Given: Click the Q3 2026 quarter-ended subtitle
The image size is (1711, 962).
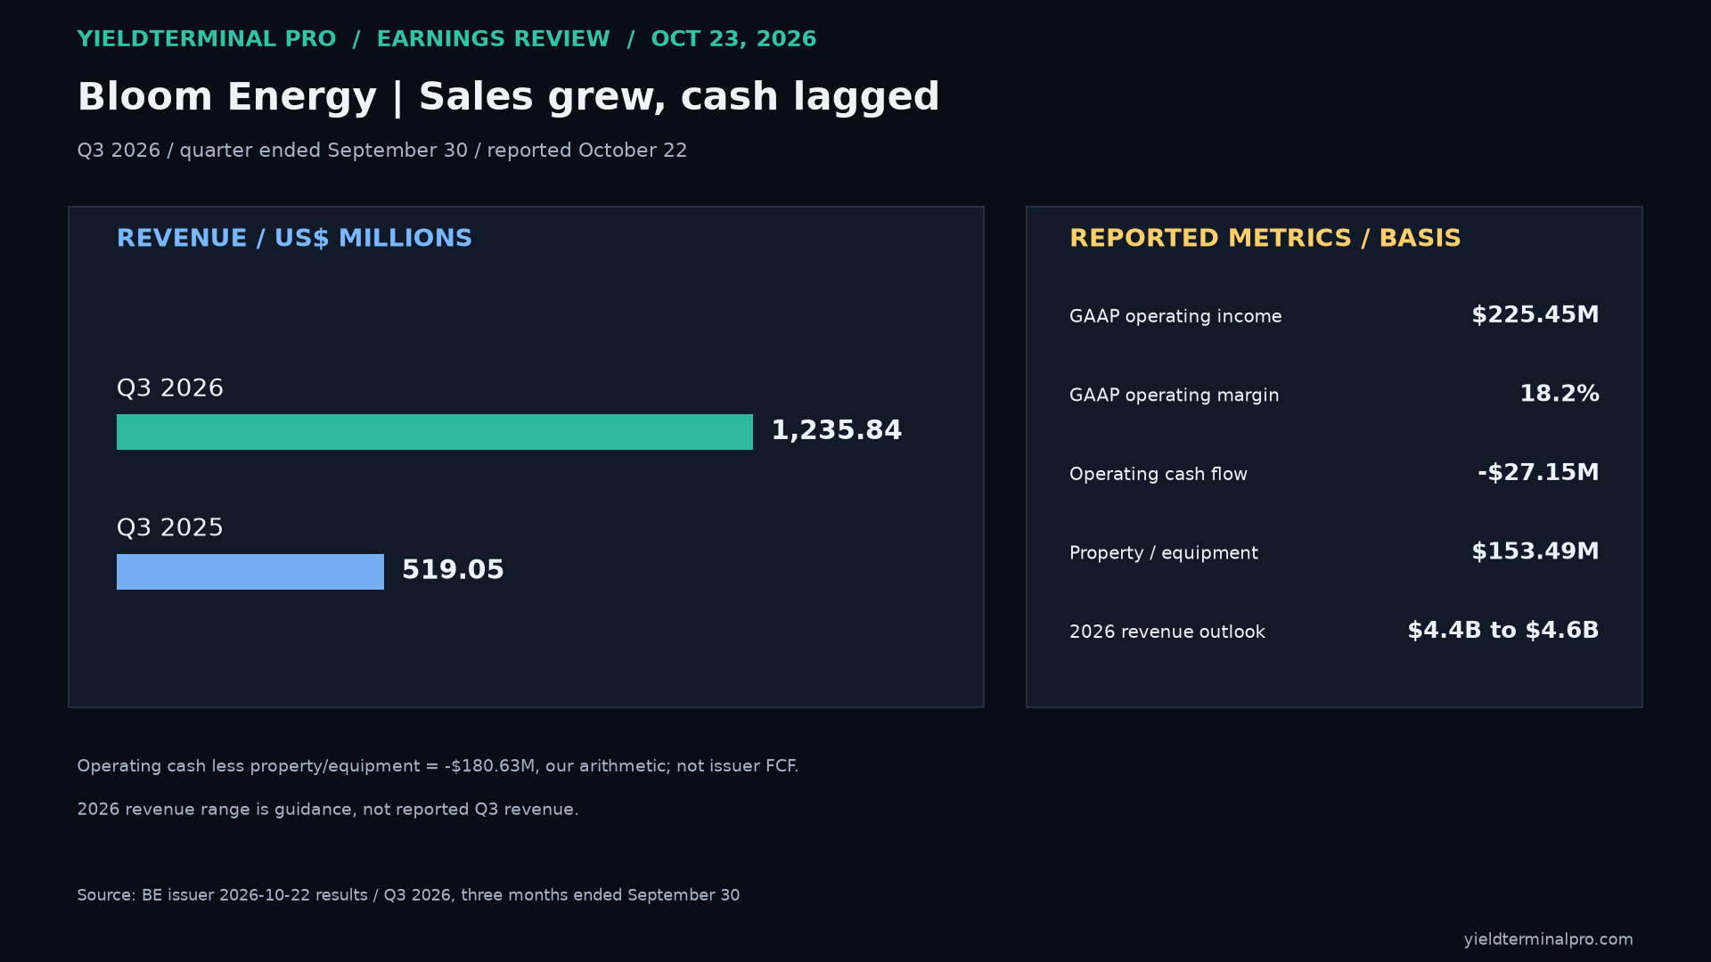Looking at the screenshot, I should click(382, 151).
